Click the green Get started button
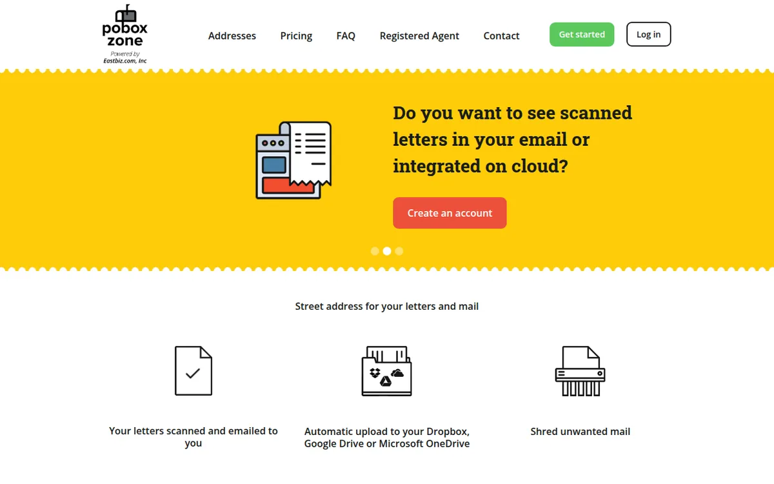This screenshot has height=484, width=774. [x=582, y=34]
